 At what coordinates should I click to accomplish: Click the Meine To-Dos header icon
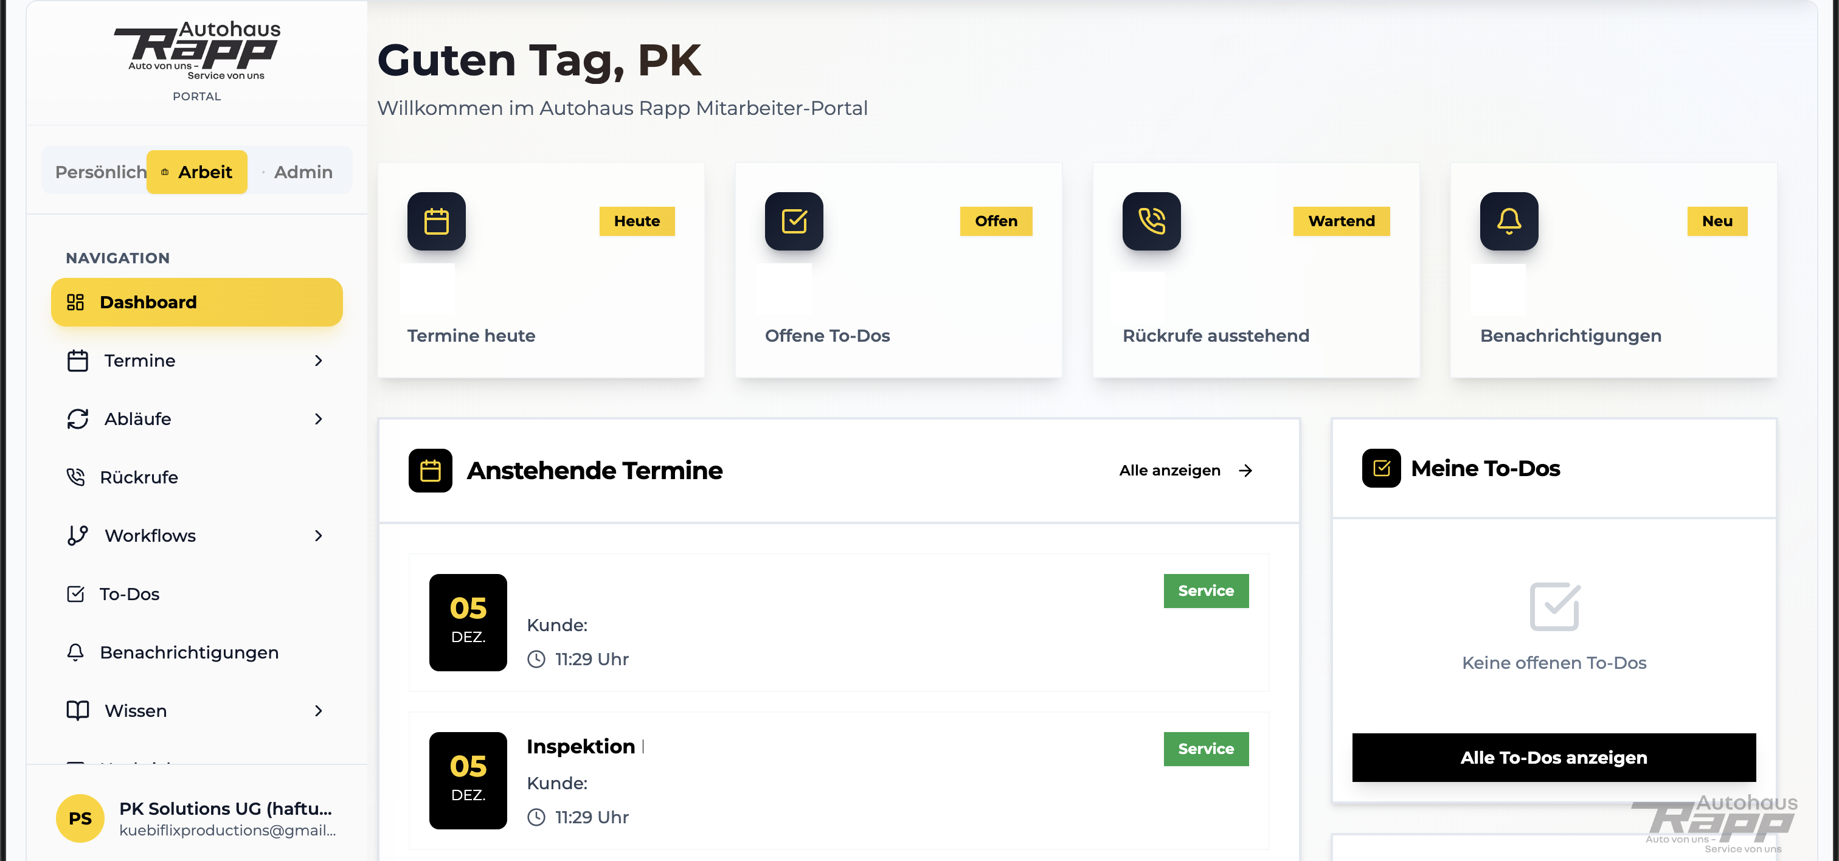coord(1382,468)
